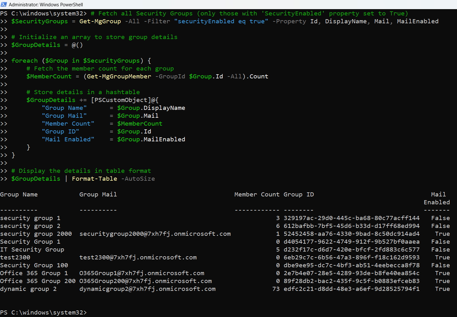
Task: Click the test2300@7xh7fj.onmicrosoft.com email address
Action: [x=138, y=258]
